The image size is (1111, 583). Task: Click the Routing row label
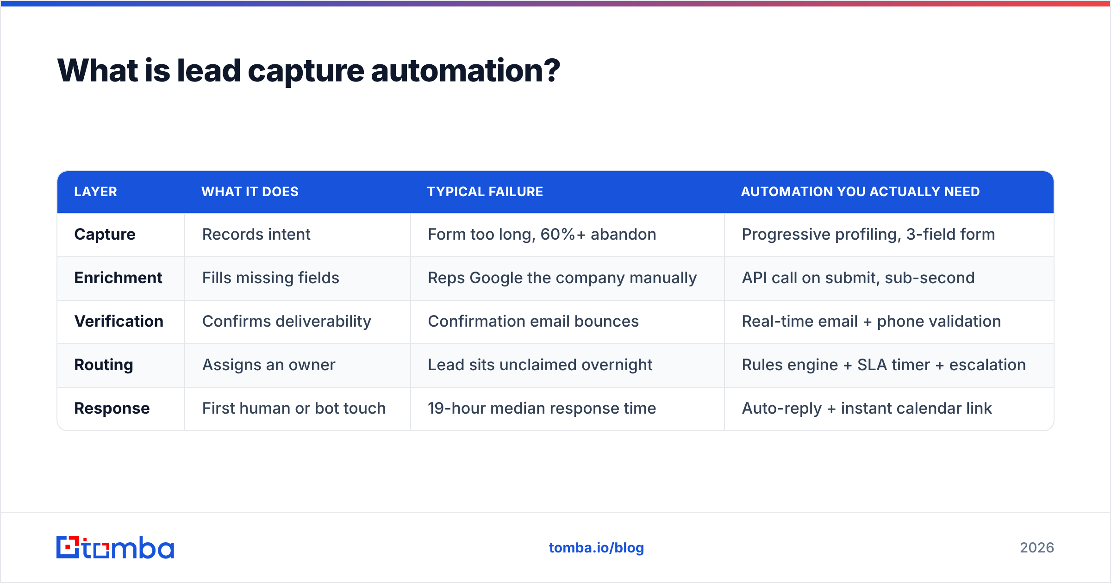(x=104, y=365)
